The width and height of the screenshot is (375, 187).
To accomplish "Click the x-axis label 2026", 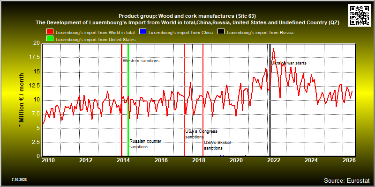I will click(x=349, y=160).
